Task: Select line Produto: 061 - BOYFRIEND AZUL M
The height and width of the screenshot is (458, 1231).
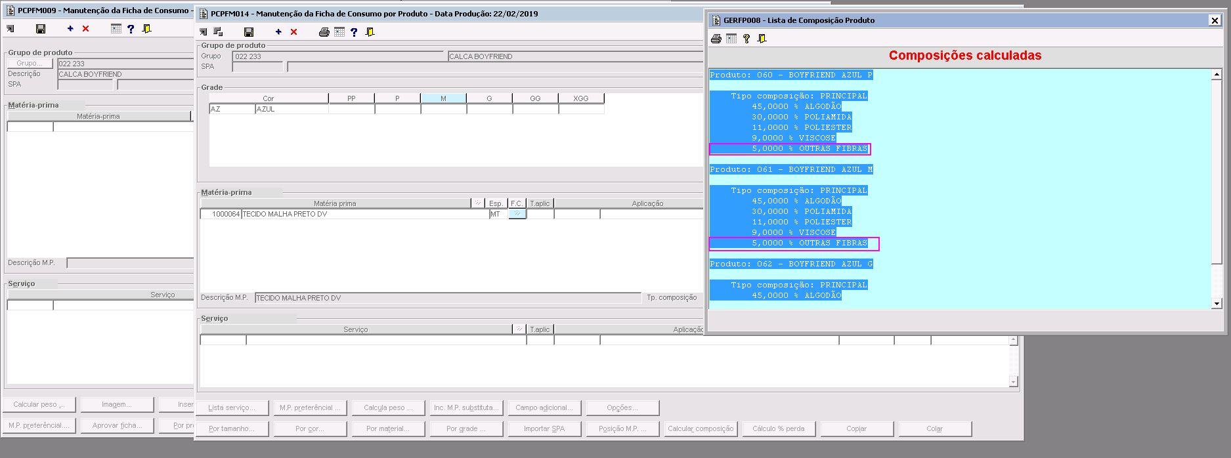Action: tap(791, 169)
